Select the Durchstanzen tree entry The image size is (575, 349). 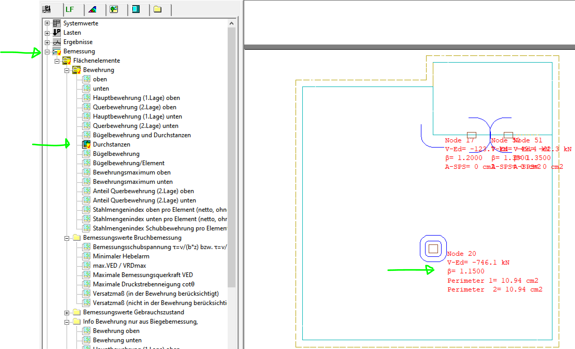coord(111,144)
